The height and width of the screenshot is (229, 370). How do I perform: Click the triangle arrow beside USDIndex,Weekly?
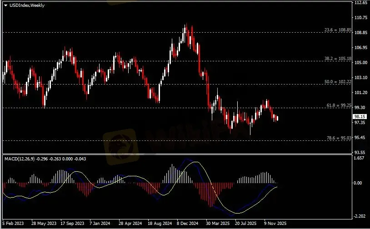click(5, 5)
